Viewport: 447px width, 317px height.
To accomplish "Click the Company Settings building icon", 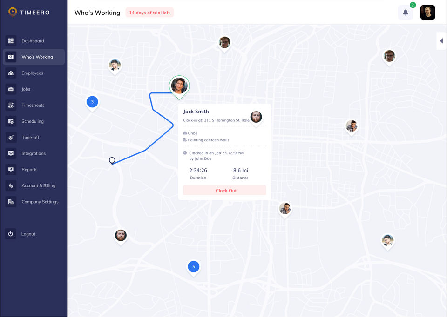I will pyautogui.click(x=11, y=202).
